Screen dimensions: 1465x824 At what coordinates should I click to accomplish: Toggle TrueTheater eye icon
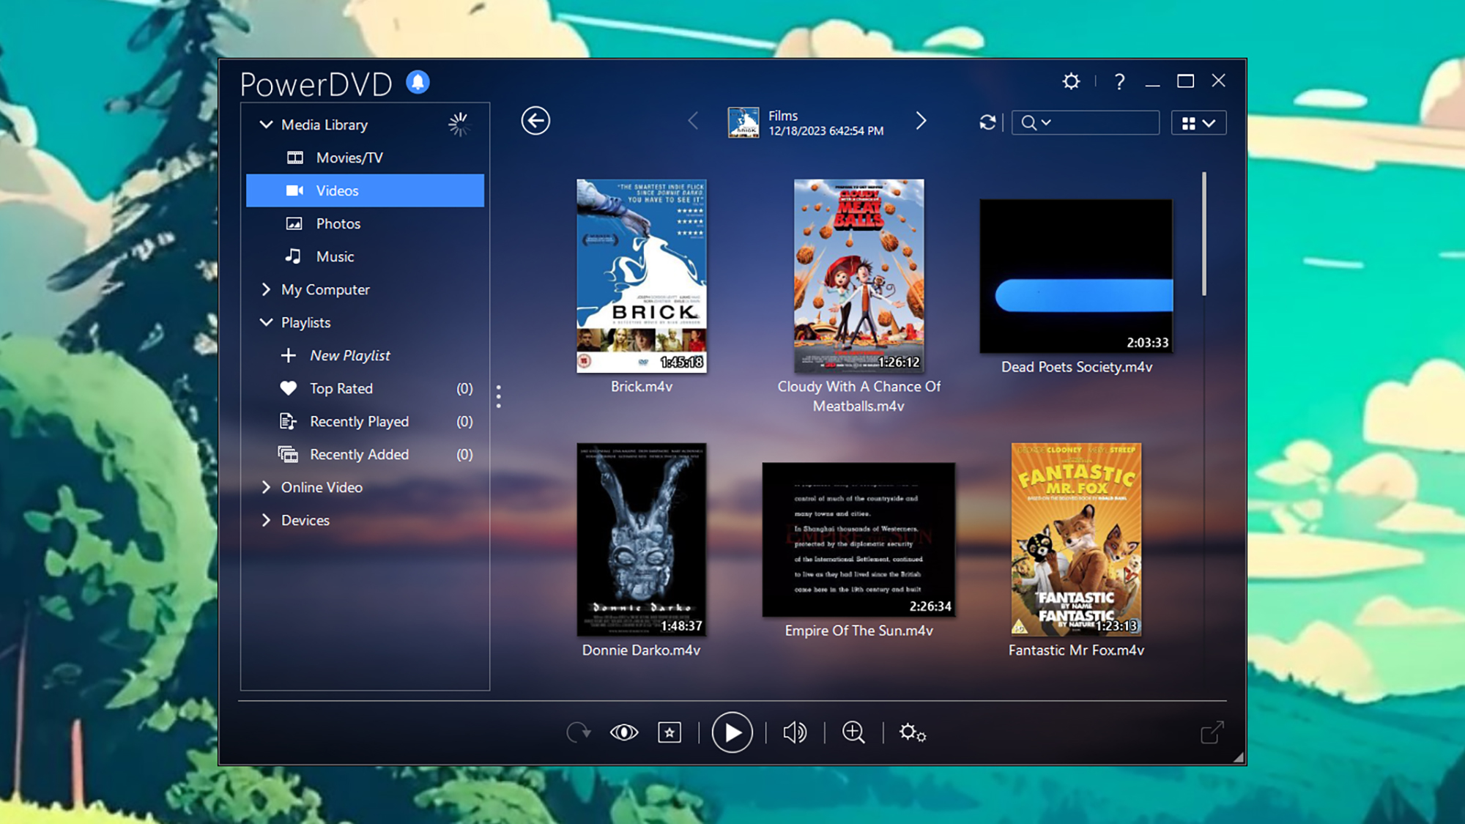[624, 732]
